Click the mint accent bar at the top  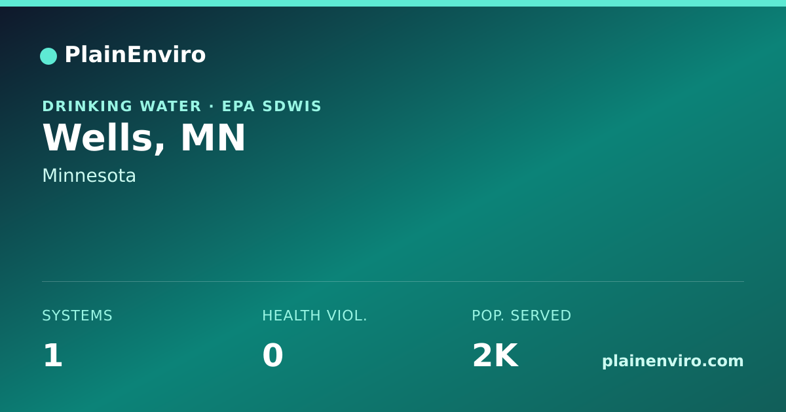click(393, 3)
